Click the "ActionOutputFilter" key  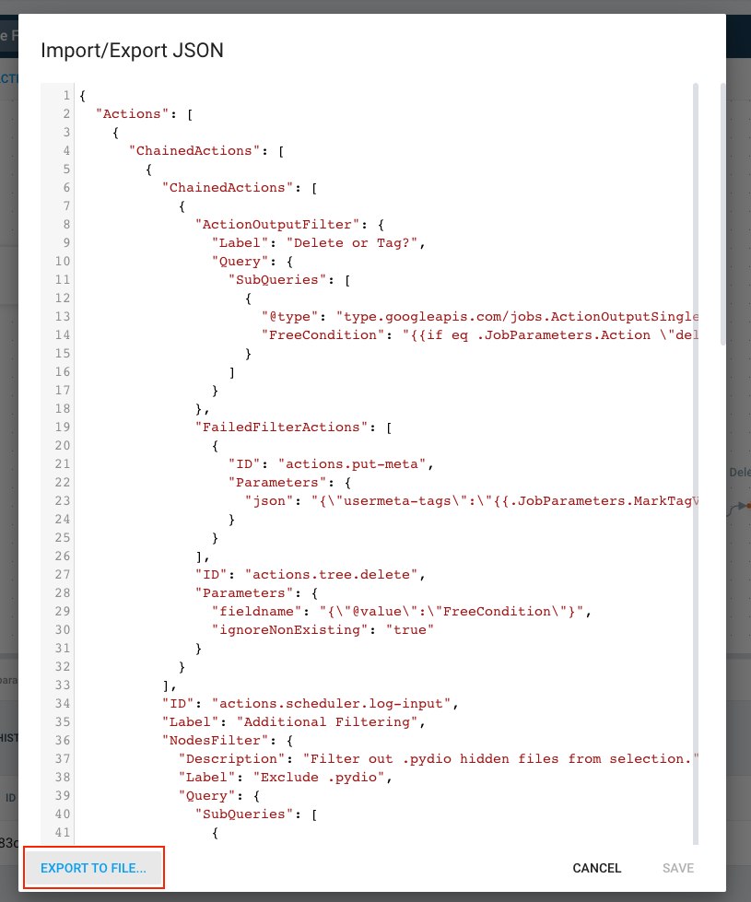pos(277,225)
